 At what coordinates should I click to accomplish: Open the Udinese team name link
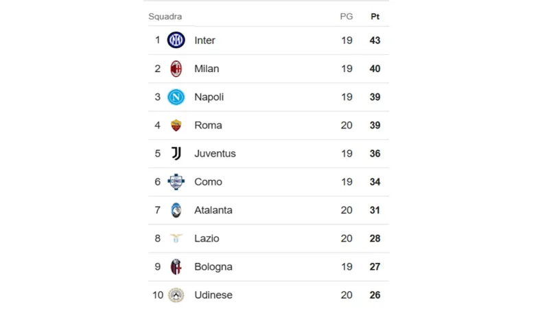tap(213, 295)
